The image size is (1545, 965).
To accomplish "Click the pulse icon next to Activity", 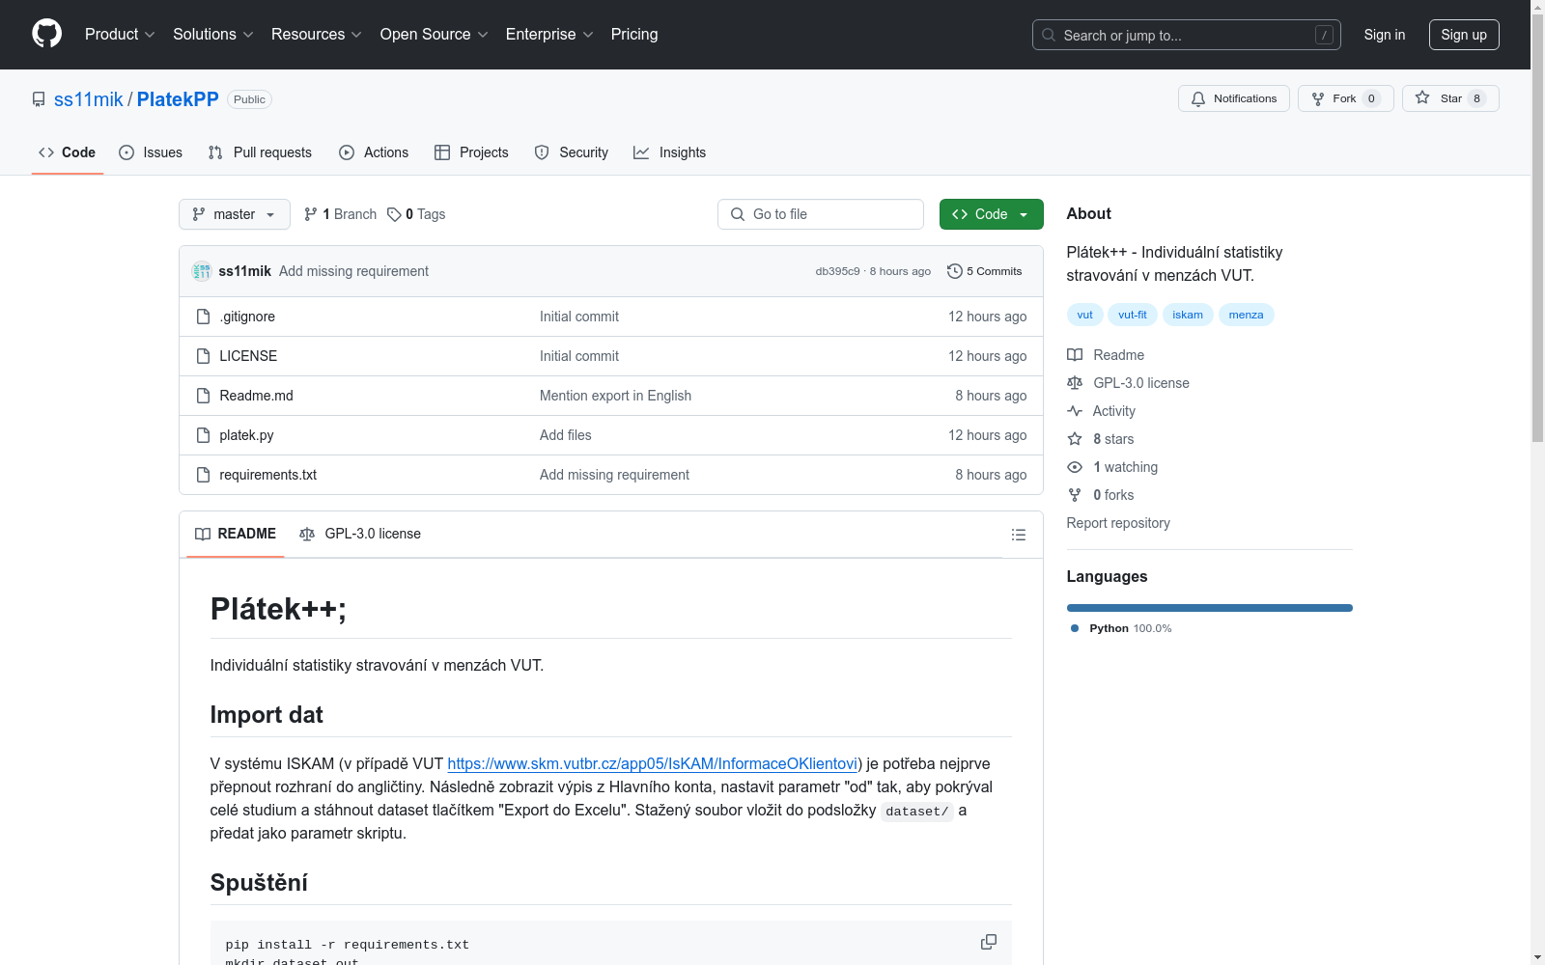I will (1075, 411).
